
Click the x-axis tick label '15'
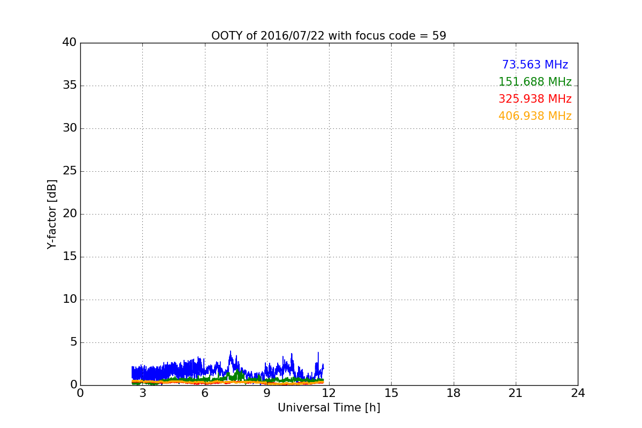[391, 393]
